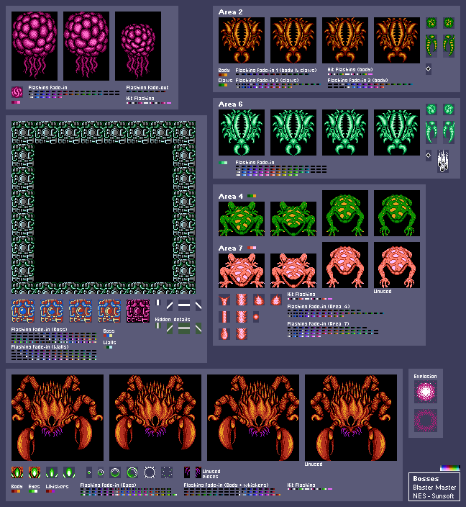Screen dimensions: 466x507
Task: Click the Flashing Fade-in (Walls) palette strip
Action: click(x=54, y=354)
